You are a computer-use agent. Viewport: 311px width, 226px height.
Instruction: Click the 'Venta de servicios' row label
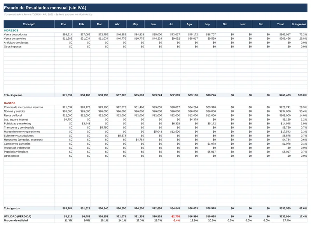point(15,39)
